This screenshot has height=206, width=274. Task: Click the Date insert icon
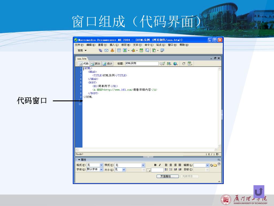click(141, 50)
